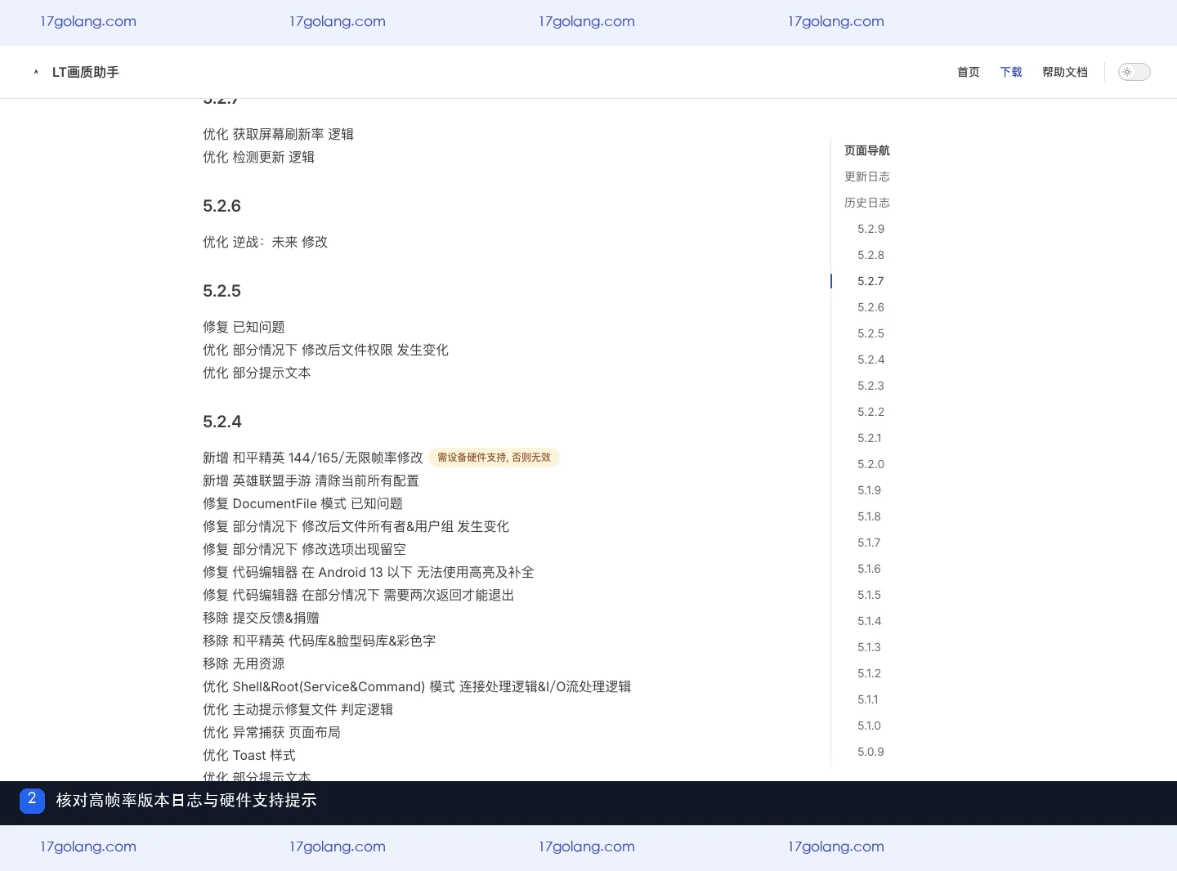Jump to 5.2.0 in sidebar
Viewport: 1177px width, 871px height.
(870, 464)
